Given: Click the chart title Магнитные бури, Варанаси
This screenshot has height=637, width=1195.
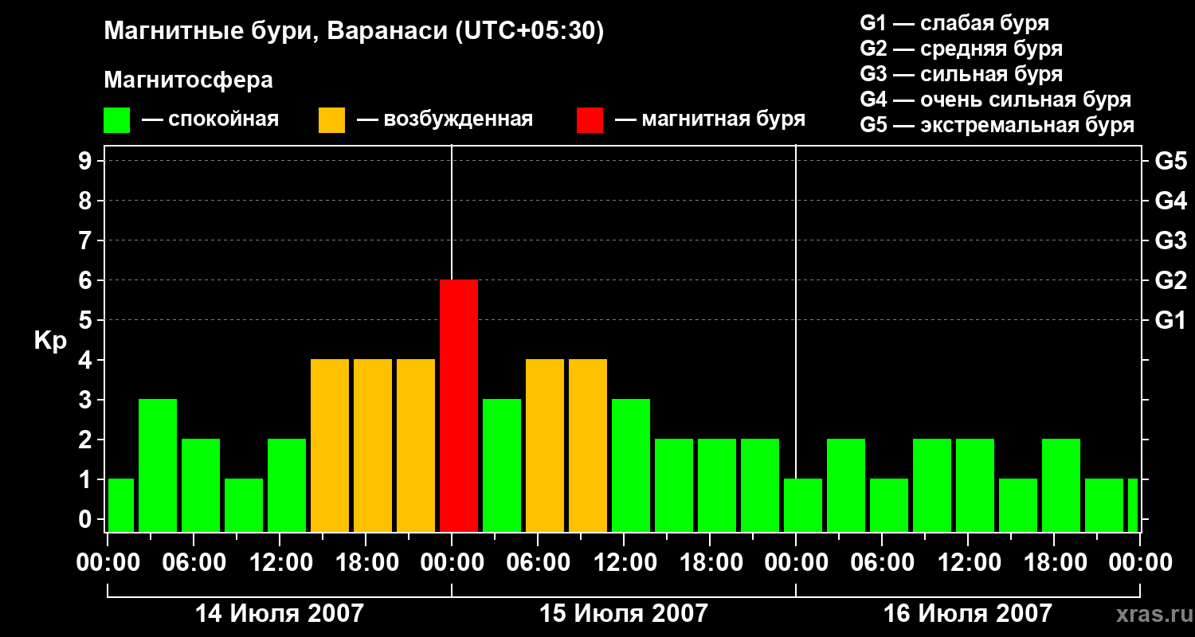Looking at the screenshot, I should (354, 33).
